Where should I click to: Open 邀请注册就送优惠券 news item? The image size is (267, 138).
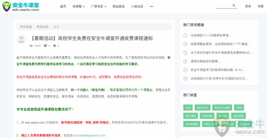206,61
